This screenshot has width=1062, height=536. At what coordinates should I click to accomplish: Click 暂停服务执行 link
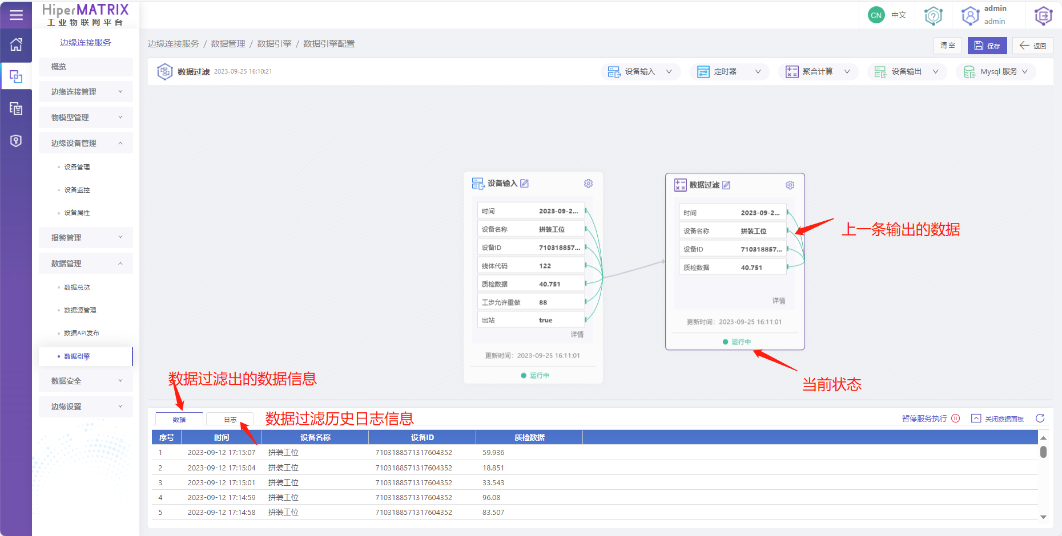924,419
